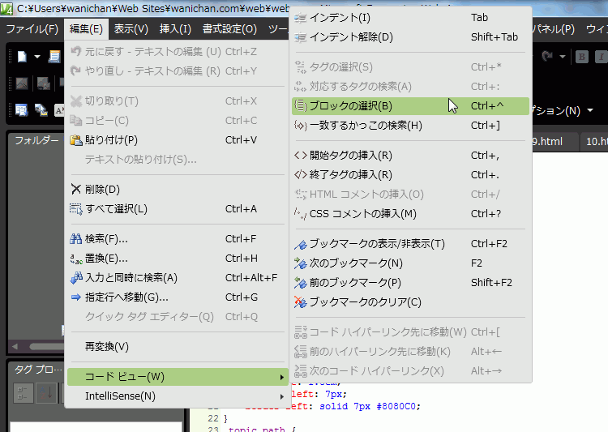Image resolution: width=608 pixels, height=432 pixels.
Task: Click the Replace (置換) icon
Action: coord(76,259)
